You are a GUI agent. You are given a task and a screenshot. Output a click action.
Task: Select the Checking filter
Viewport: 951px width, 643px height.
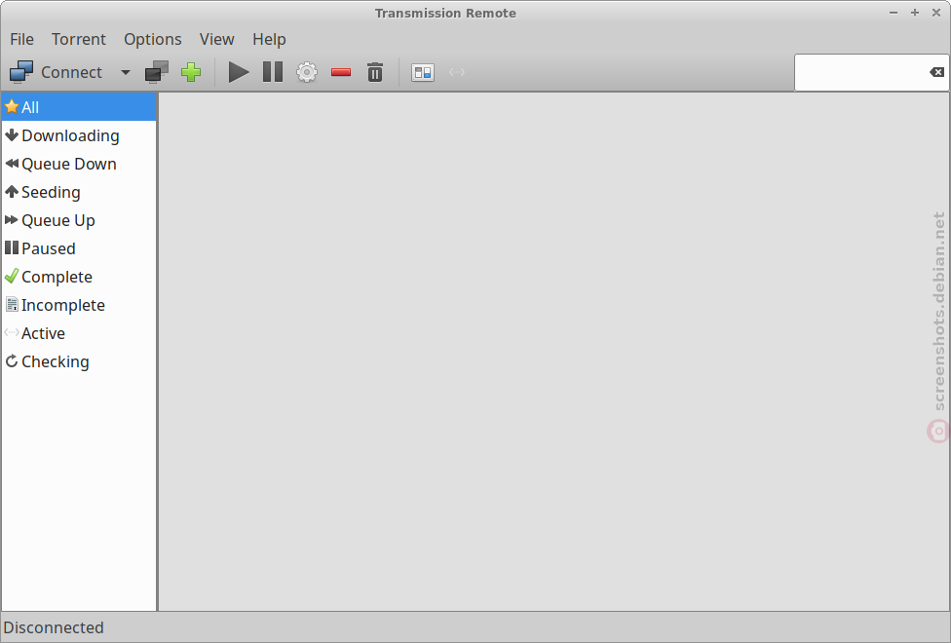[79, 362]
